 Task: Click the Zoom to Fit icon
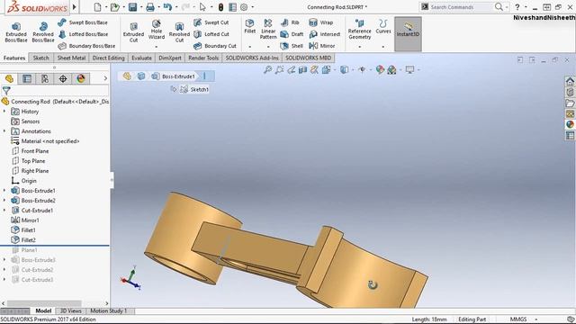268,69
